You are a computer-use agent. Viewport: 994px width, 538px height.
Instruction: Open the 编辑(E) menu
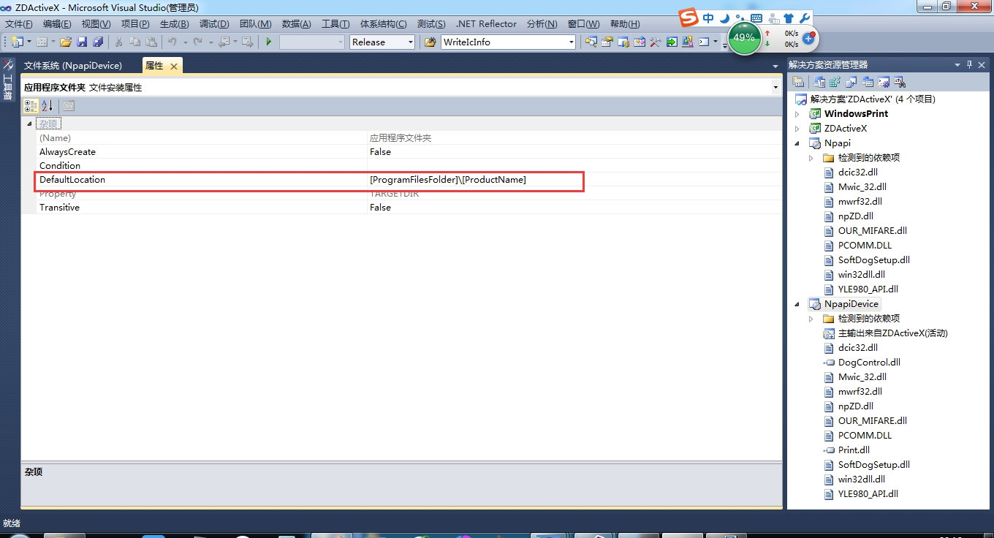(57, 24)
